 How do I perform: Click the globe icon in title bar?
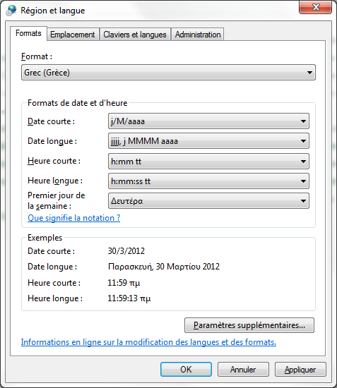click(x=11, y=10)
